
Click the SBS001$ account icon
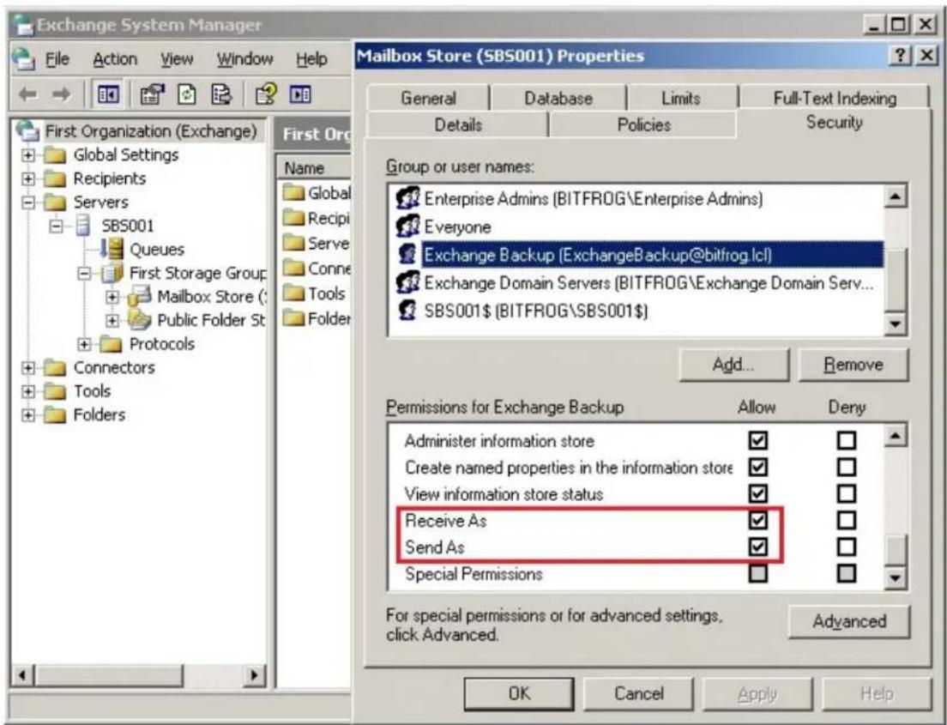pos(407,311)
